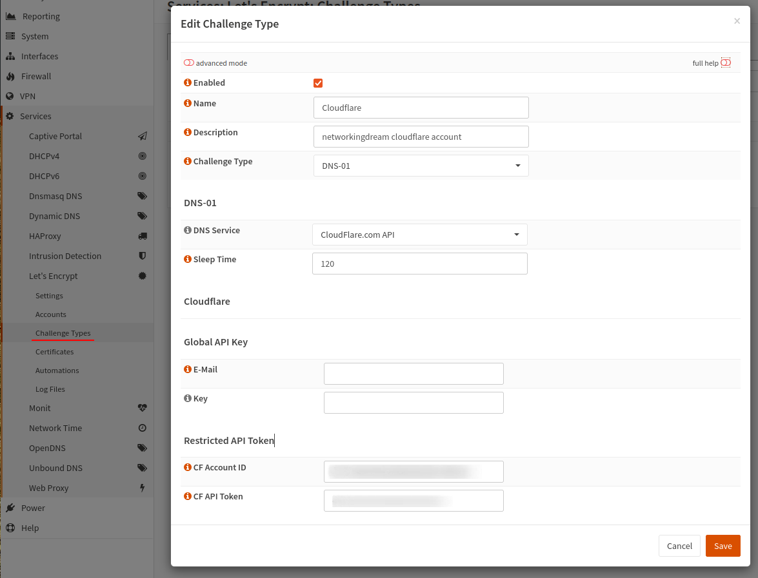Click the System server icon in sidebar
The width and height of the screenshot is (758, 578).
pyautogui.click(x=10, y=36)
